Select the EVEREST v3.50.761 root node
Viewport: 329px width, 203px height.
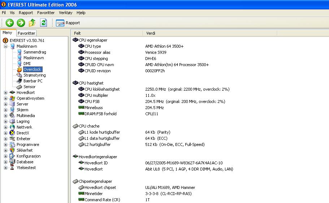click(x=27, y=40)
